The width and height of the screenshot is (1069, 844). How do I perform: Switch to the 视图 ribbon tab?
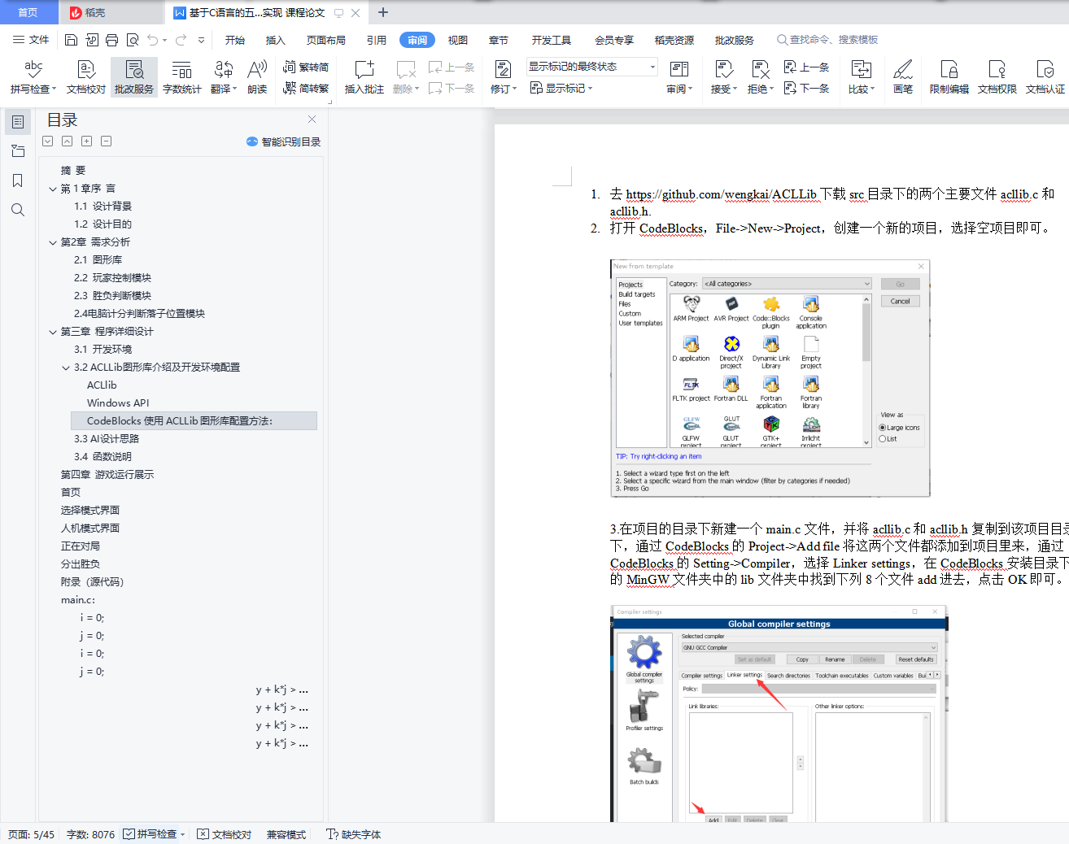click(x=458, y=40)
